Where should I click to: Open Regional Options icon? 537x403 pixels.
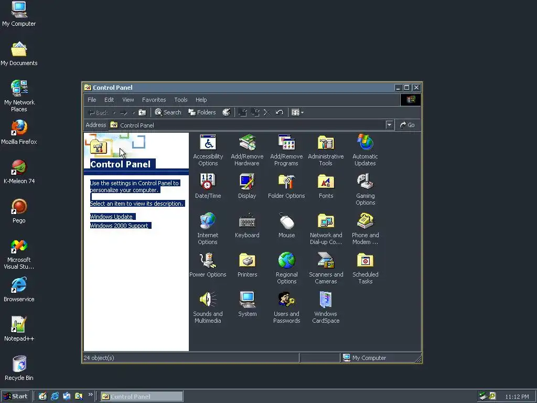[287, 268]
